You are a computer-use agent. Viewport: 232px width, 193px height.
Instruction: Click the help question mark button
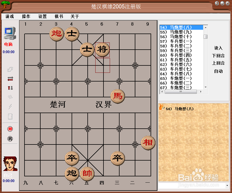(x=217, y=3)
